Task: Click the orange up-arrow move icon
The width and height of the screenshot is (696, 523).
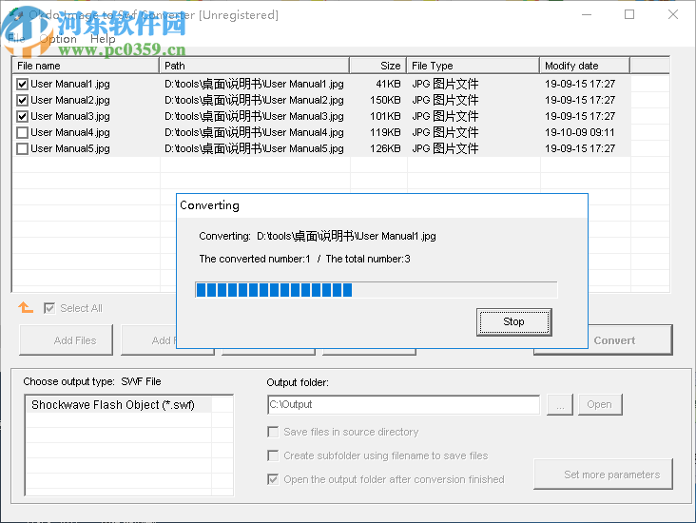Action: tap(26, 307)
